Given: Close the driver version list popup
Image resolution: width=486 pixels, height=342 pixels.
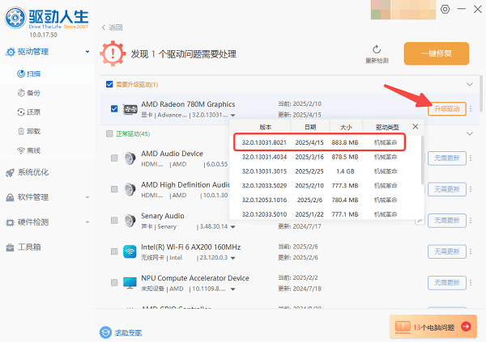Looking at the screenshot, I should [416, 126].
